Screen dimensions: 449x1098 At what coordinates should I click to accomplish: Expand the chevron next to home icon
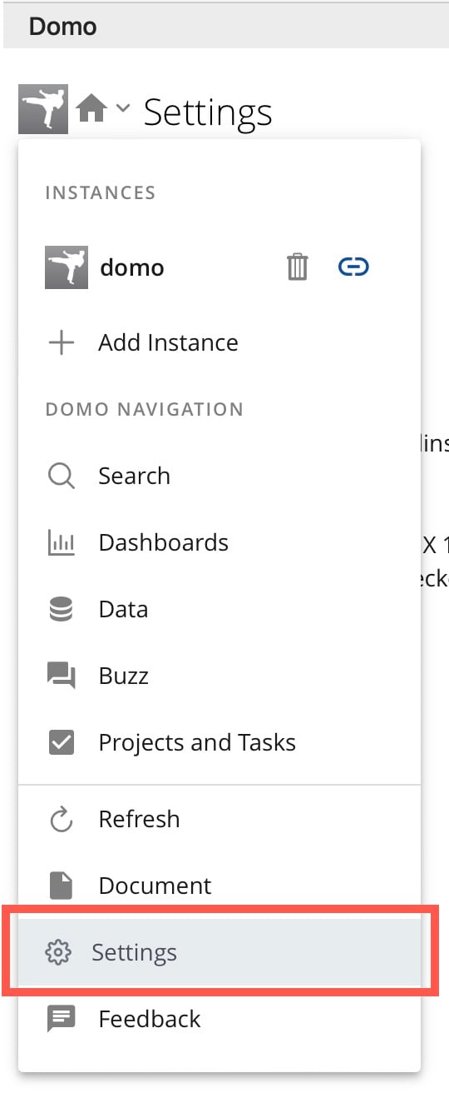pos(123,107)
